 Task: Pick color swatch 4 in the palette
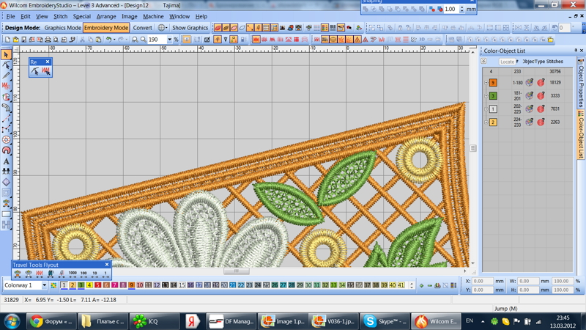pos(89,285)
